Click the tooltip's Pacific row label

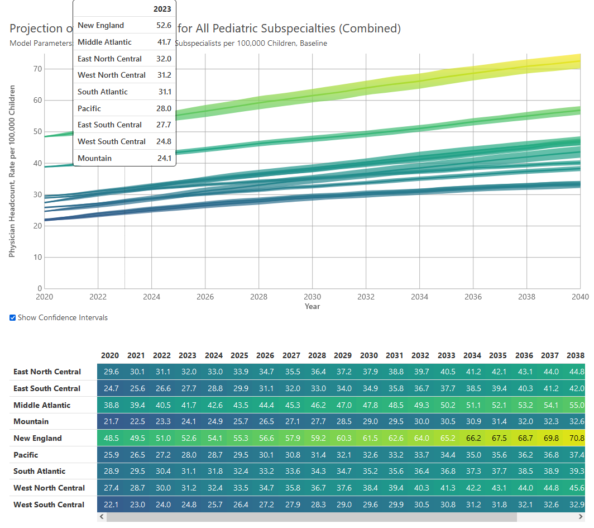pyautogui.click(x=89, y=108)
